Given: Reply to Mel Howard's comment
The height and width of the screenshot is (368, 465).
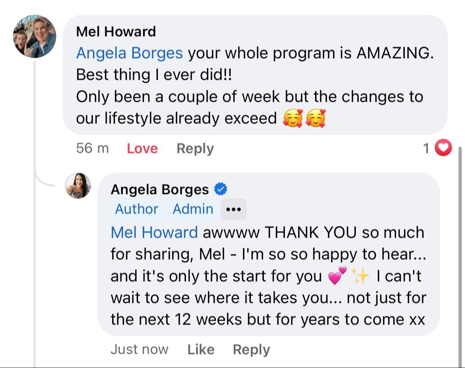Looking at the screenshot, I should click(195, 148).
